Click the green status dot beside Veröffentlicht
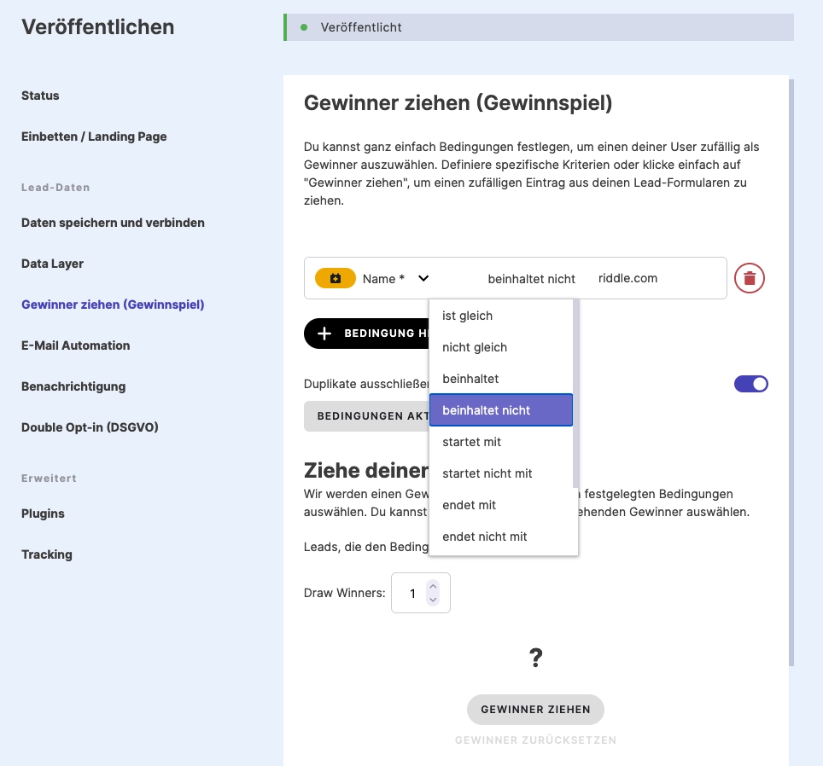823x766 pixels. [x=303, y=26]
